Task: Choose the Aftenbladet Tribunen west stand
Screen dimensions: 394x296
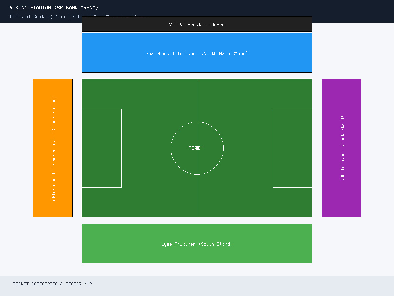Action: click(53, 148)
